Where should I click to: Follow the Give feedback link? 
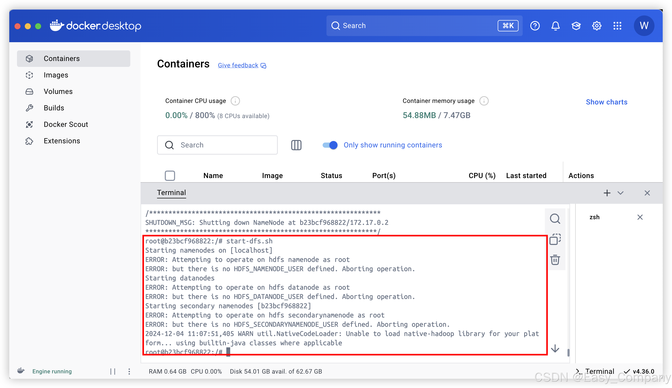(242, 65)
